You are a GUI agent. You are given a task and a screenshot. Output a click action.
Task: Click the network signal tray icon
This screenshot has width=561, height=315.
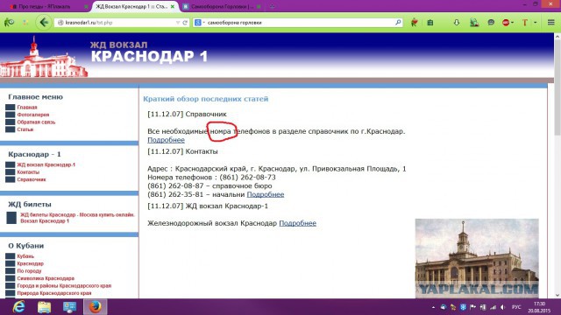pos(493,307)
